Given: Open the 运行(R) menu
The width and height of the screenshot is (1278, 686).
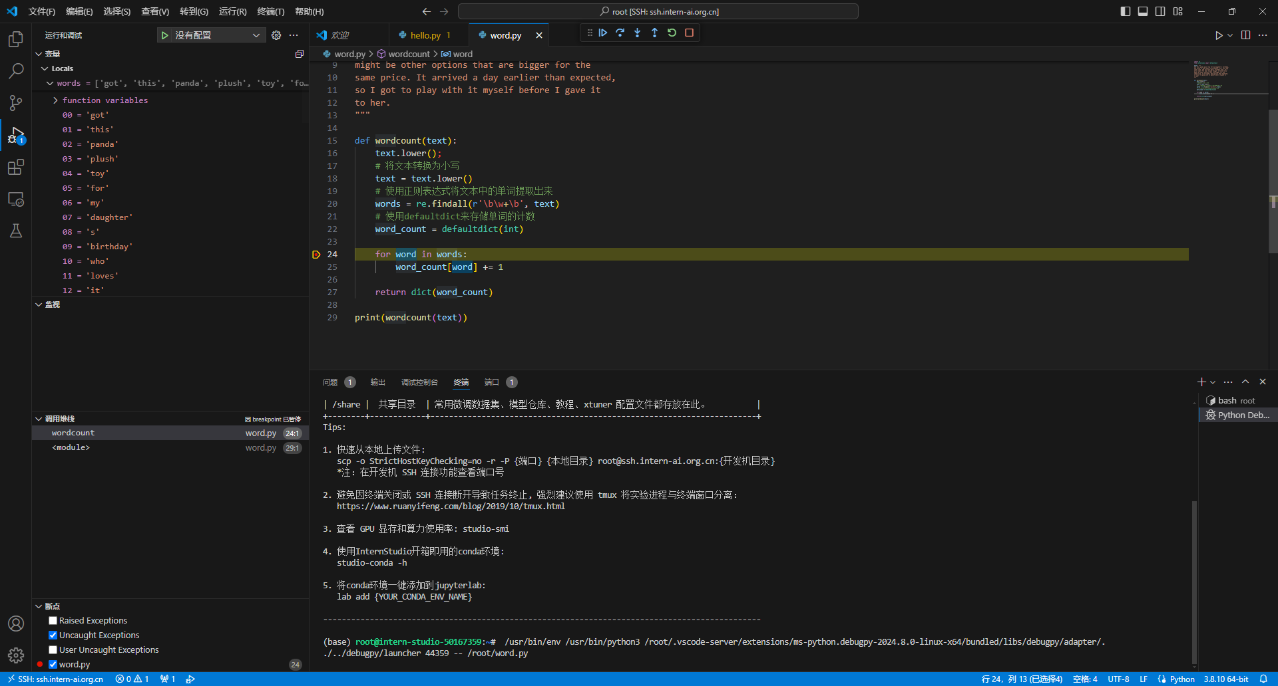Looking at the screenshot, I should point(233,11).
